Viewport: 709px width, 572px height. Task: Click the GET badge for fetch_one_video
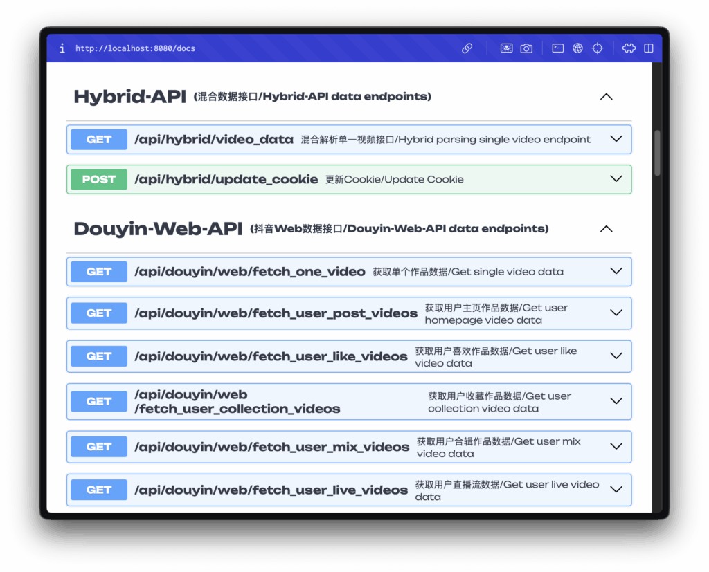coord(99,272)
